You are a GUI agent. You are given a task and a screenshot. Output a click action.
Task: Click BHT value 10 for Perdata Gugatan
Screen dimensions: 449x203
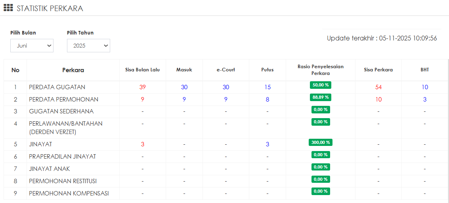tap(425, 87)
